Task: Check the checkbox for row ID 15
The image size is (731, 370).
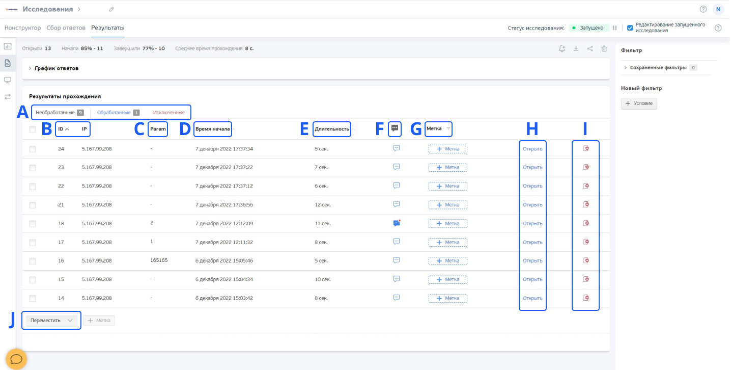Action: (x=33, y=280)
